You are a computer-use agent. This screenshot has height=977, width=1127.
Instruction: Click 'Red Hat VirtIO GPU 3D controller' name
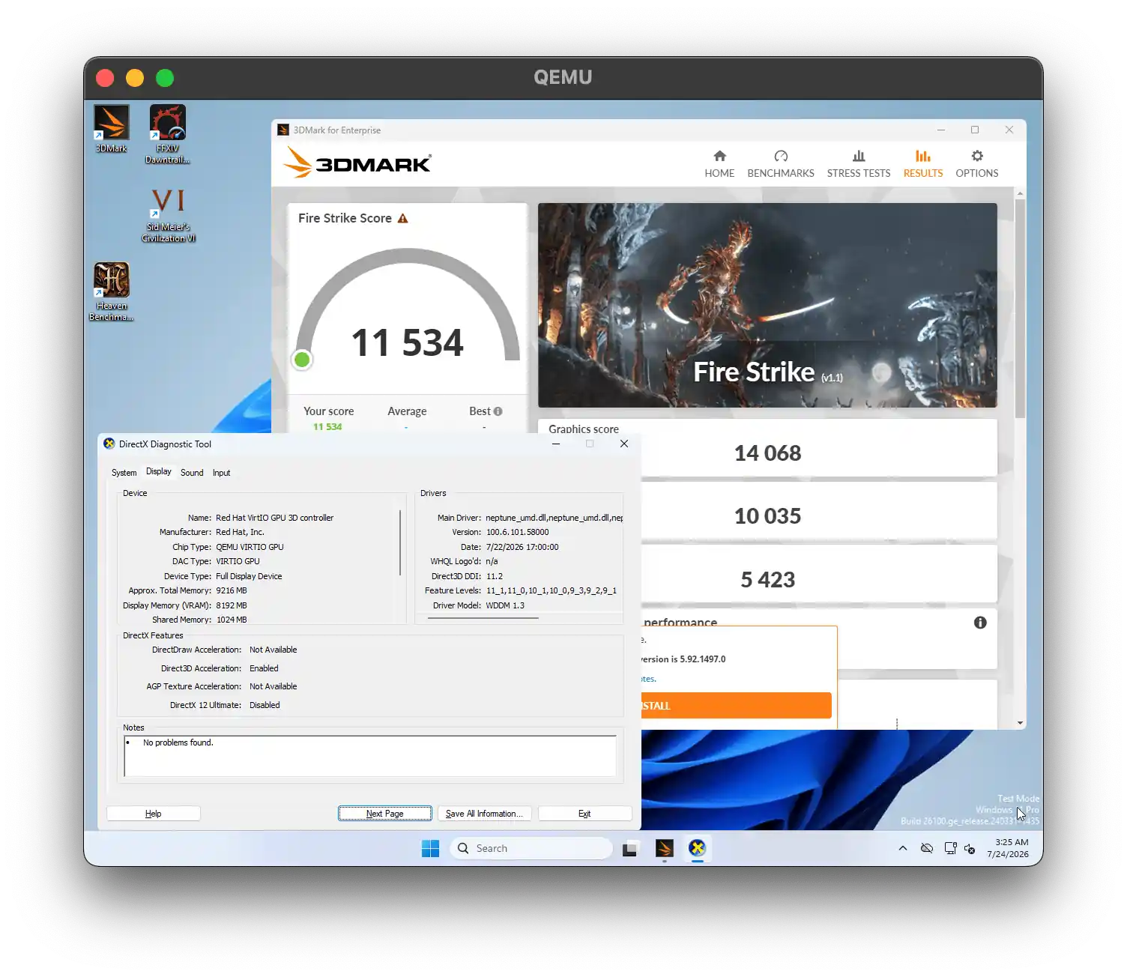(275, 518)
